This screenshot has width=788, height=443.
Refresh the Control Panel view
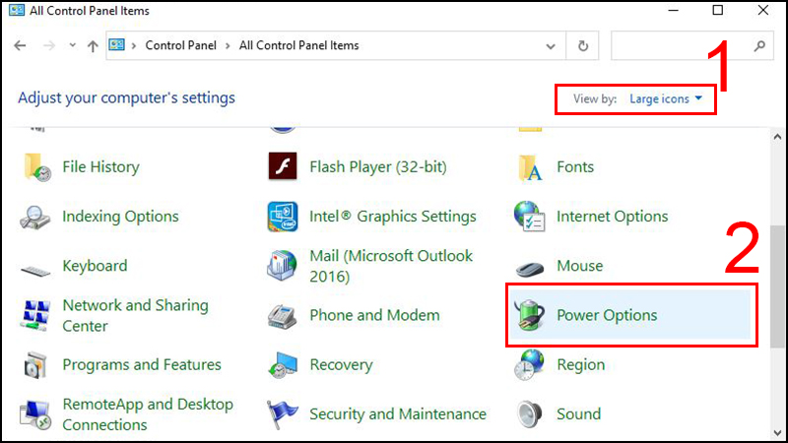tap(583, 45)
